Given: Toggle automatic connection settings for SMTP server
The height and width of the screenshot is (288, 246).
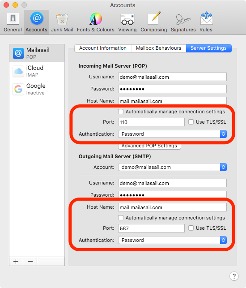Looking at the screenshot, I should click(x=121, y=218).
